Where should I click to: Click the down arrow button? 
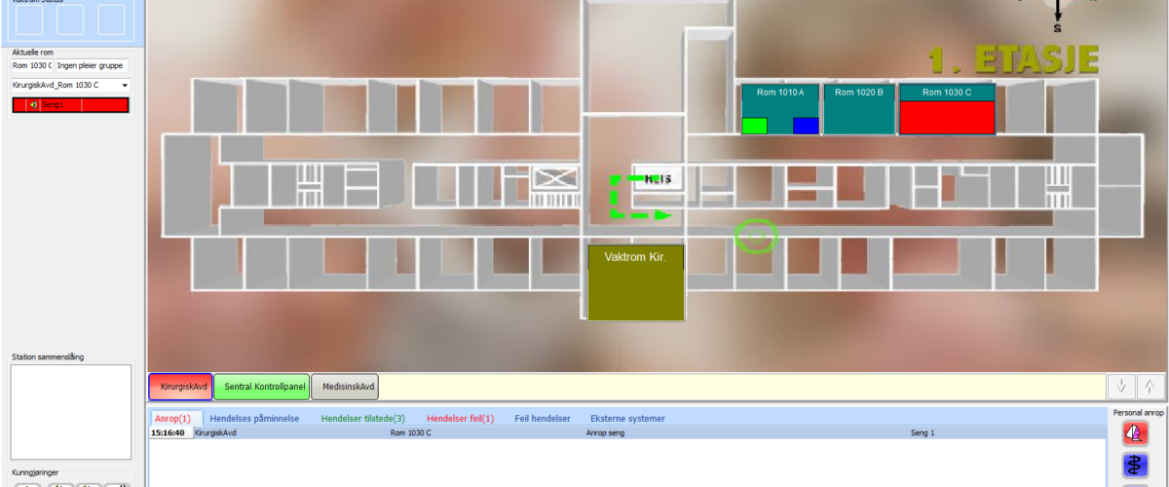pos(1121,387)
